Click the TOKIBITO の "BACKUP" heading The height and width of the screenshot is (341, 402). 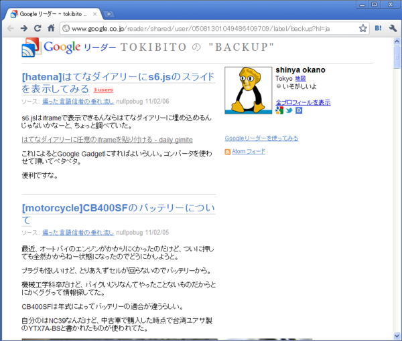click(x=197, y=47)
